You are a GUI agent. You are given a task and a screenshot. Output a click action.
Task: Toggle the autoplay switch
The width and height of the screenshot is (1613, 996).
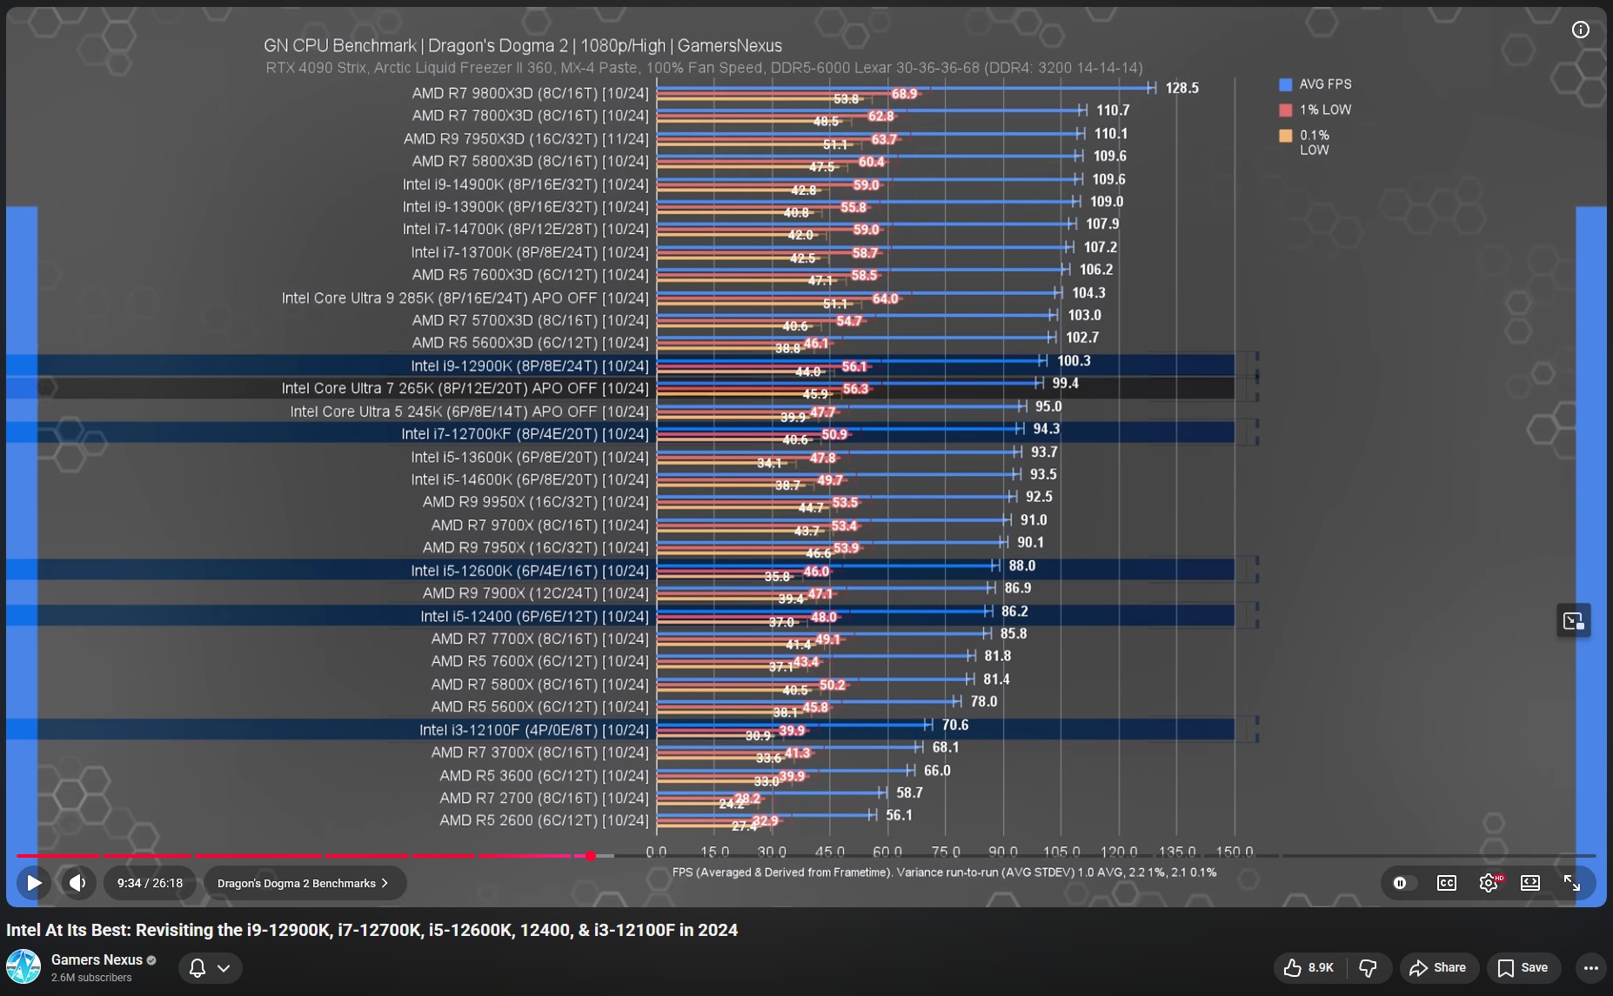coord(1402,883)
